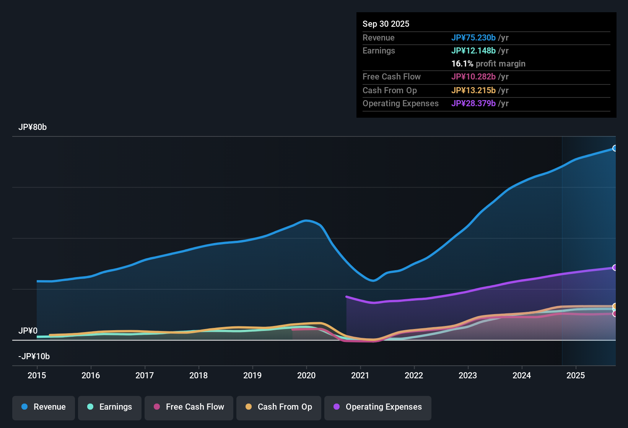Click the pink Free Cash Flow dot icon
This screenshot has height=428, width=628.
pyautogui.click(x=156, y=407)
